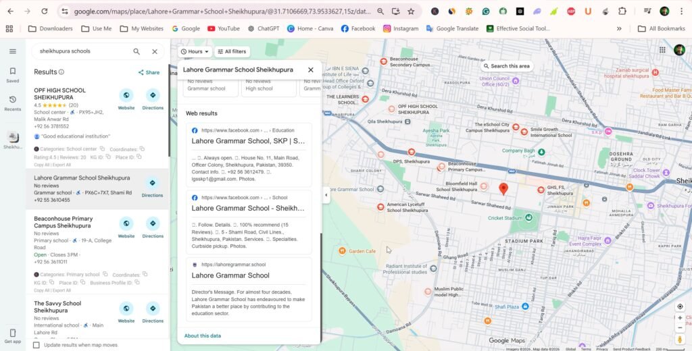Click the American Lycetuff School map marker

381,207
